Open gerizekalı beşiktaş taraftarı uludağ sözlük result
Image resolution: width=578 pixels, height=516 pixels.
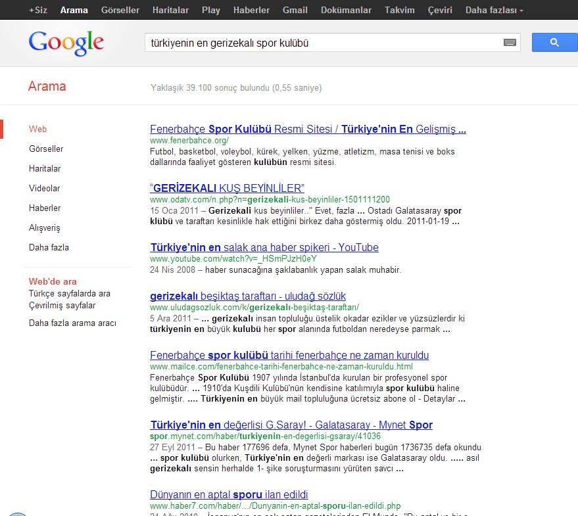pyautogui.click(x=248, y=296)
